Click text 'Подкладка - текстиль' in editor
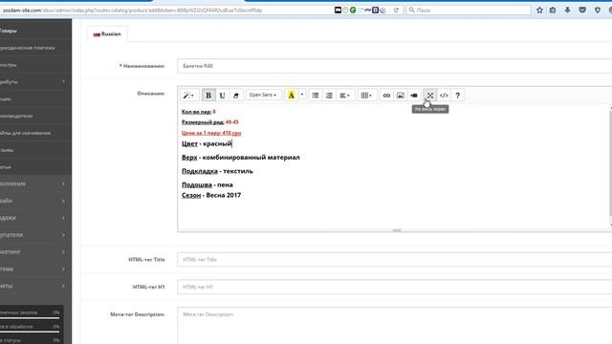This screenshot has width=612, height=344. pyautogui.click(x=217, y=171)
